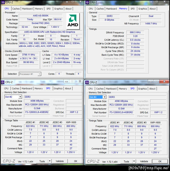Click the Max TDP value 99.9 W
The width and height of the screenshot is (170, 171).
58,19
